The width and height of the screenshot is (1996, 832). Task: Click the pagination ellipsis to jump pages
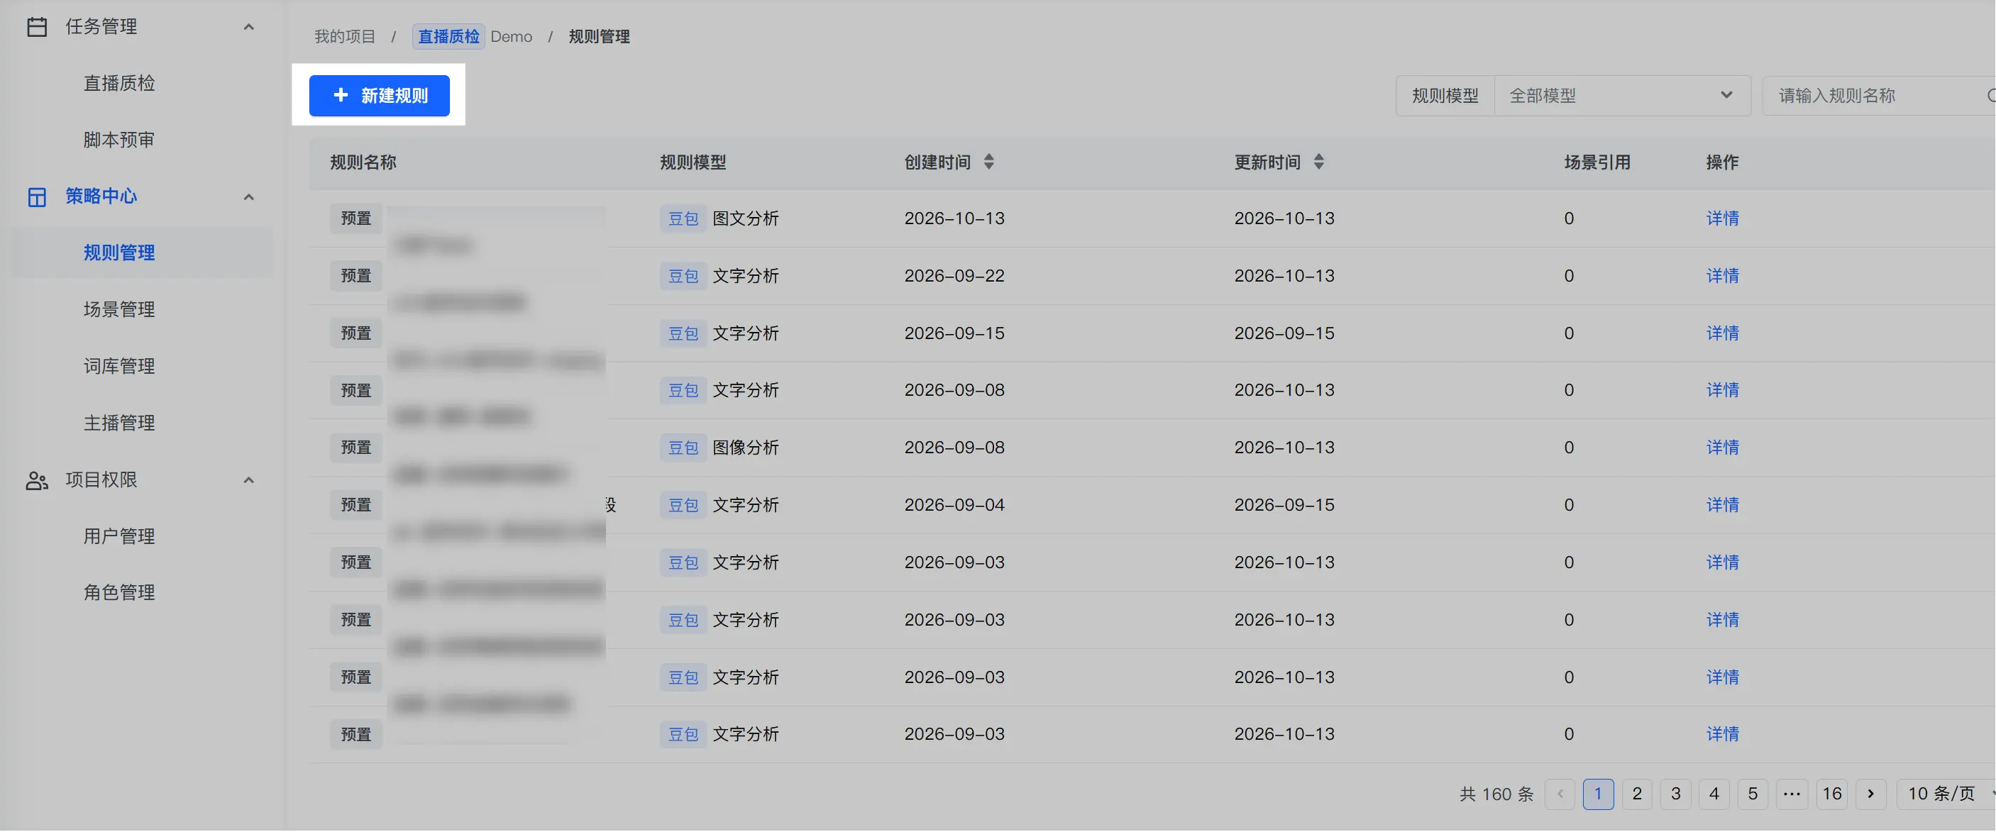pyautogui.click(x=1792, y=794)
